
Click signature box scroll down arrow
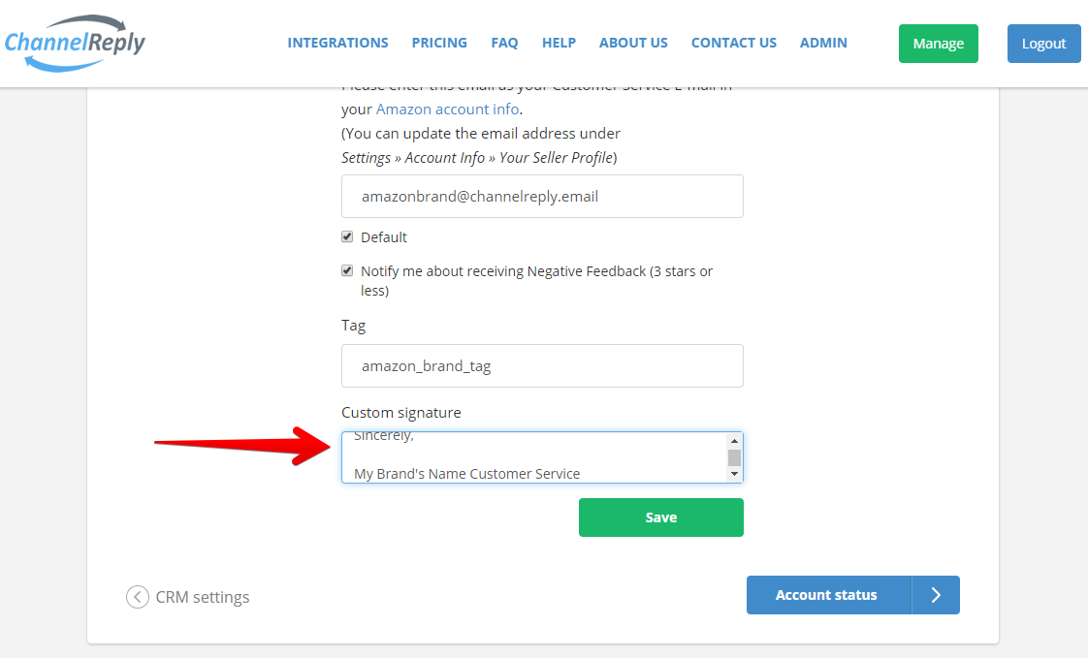tap(734, 474)
